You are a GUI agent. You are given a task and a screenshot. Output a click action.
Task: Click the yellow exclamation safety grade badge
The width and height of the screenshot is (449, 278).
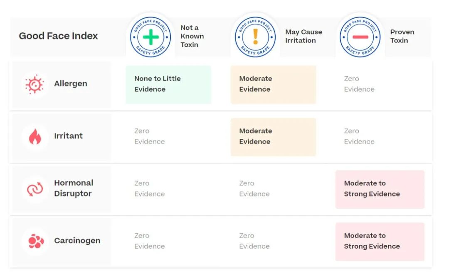tap(255, 37)
